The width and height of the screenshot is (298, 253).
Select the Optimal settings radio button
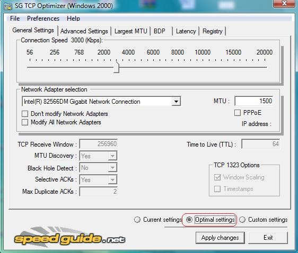(x=189, y=220)
